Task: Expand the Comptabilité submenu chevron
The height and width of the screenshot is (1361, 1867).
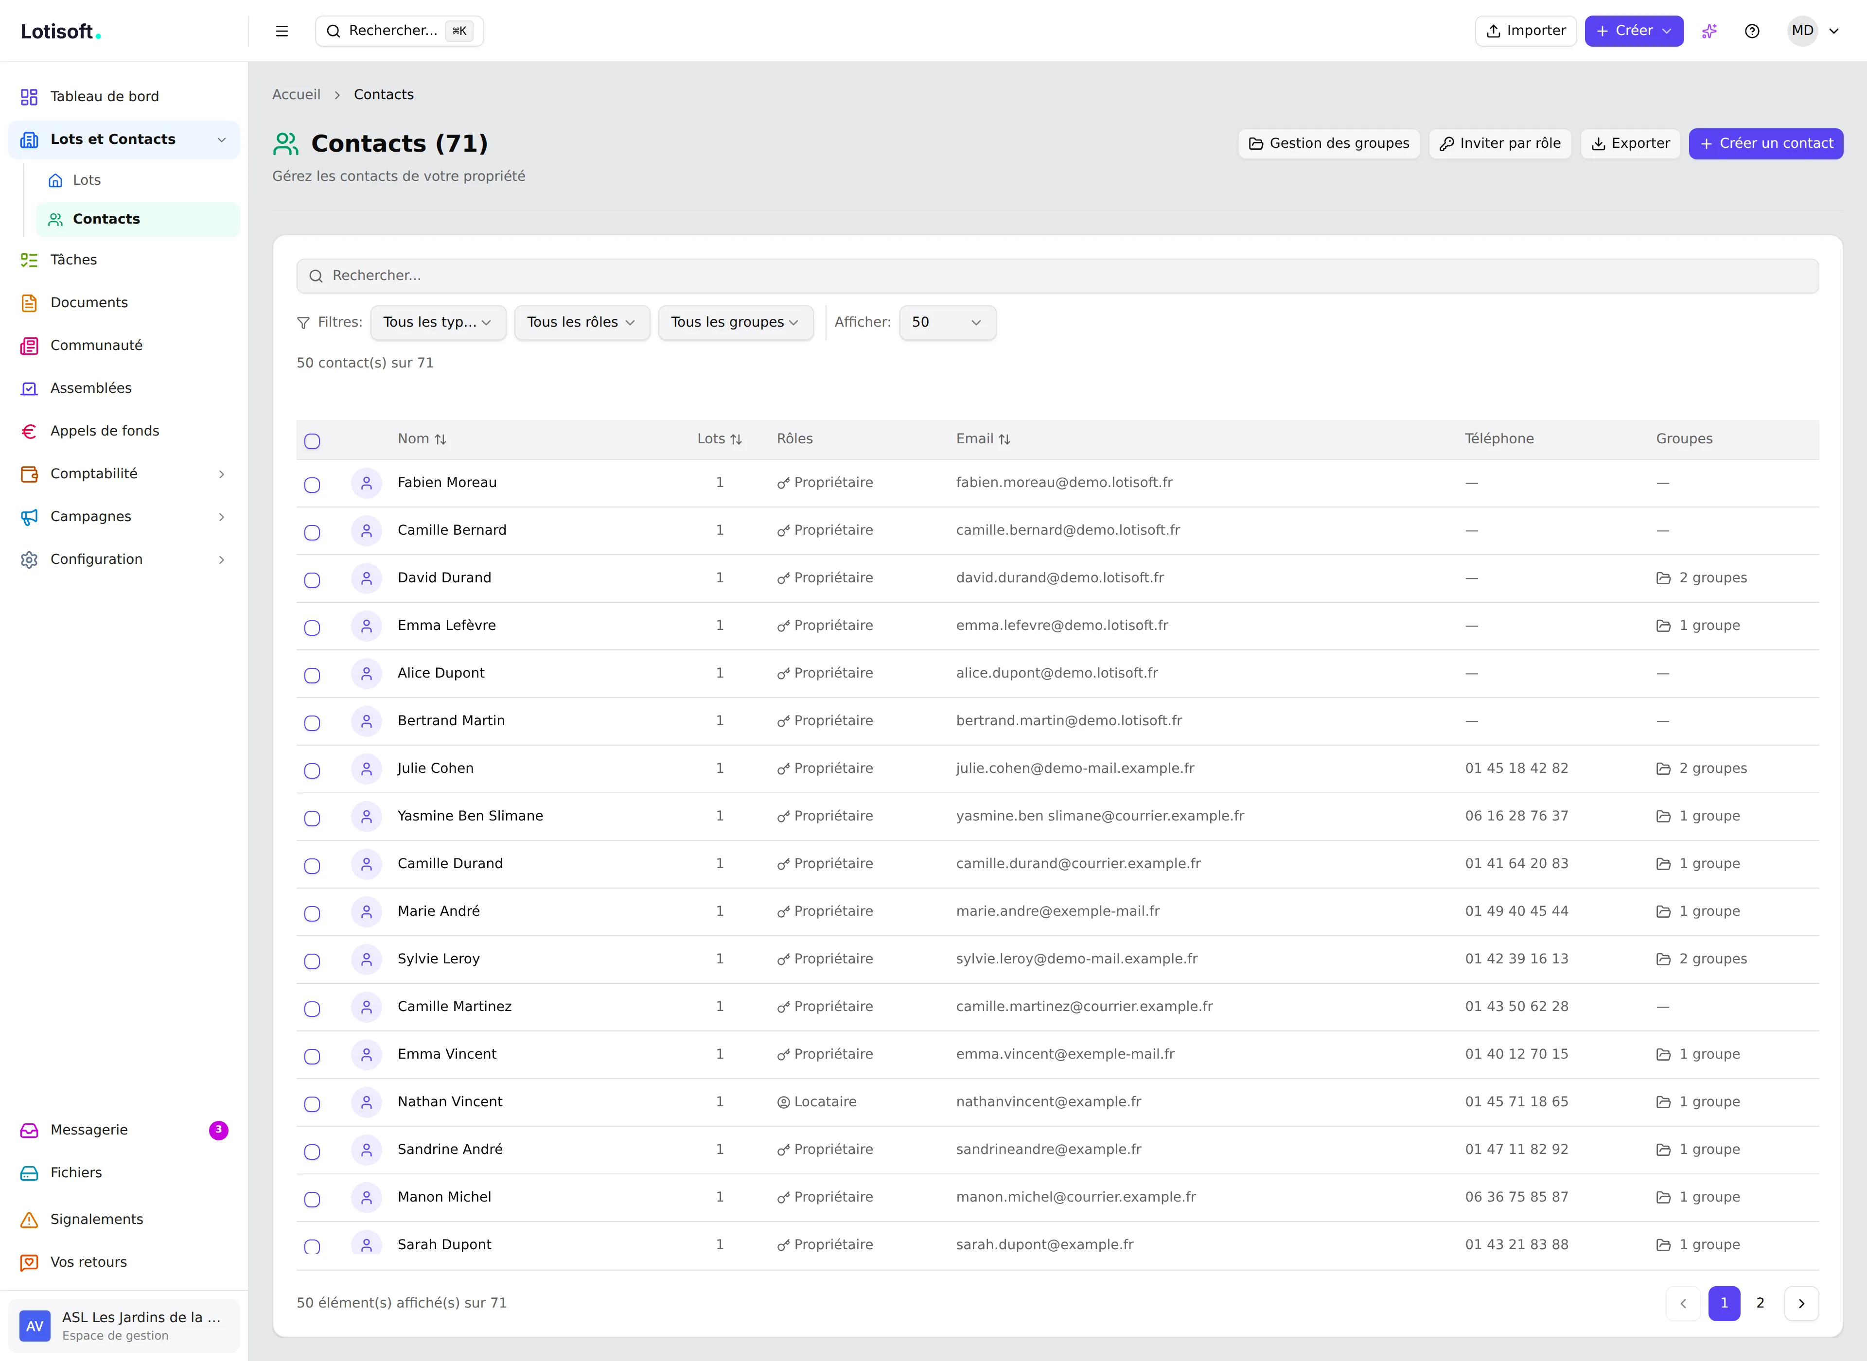Action: point(222,474)
